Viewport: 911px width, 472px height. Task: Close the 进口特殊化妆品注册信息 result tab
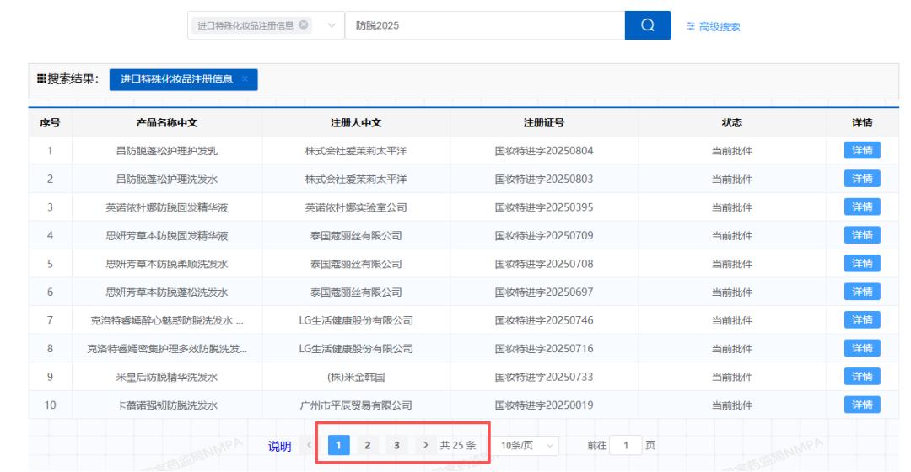(245, 79)
